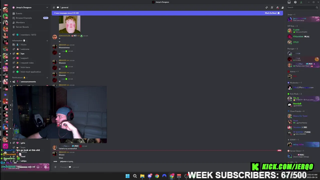Open the face image posted in chat

point(69,24)
